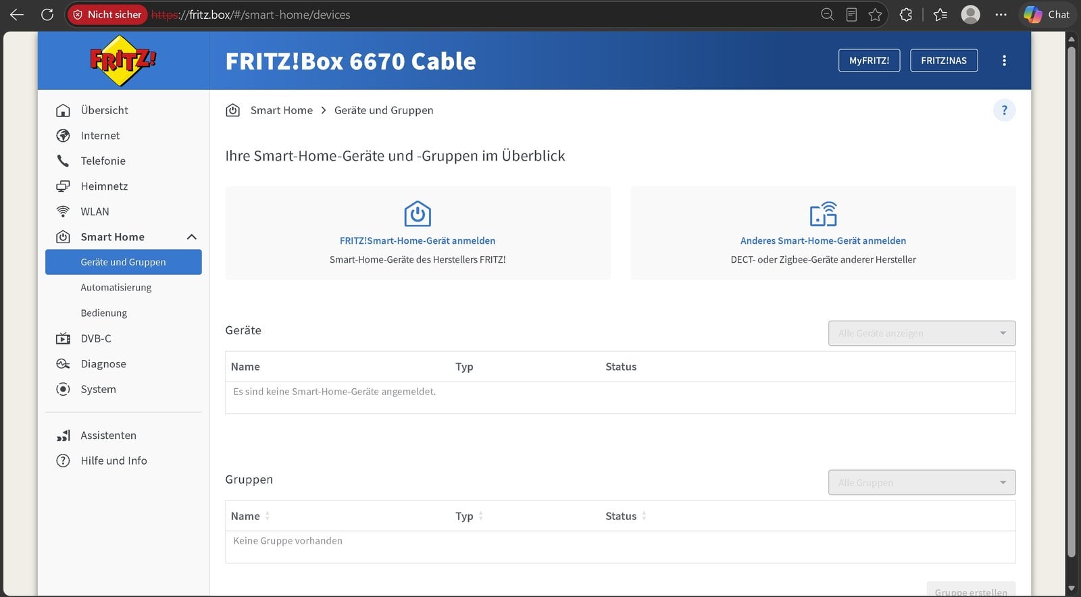Click 'FRITZ!Smart-Home-Gerät anmelden' link

pos(418,240)
